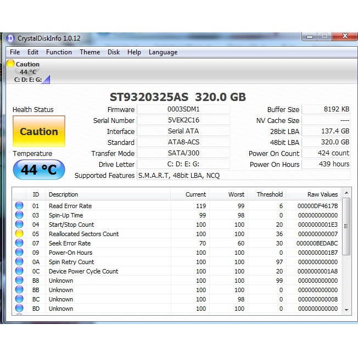Viewport: 358px width, 358px height.
Task: Open the Function menu
Action: (x=59, y=52)
